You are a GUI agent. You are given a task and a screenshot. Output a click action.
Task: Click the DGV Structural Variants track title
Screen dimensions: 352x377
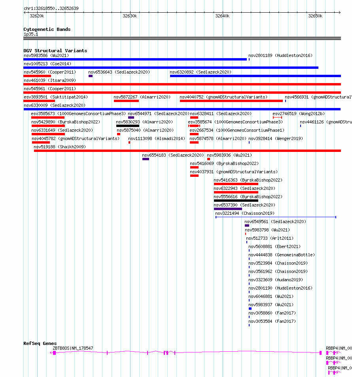55,51
